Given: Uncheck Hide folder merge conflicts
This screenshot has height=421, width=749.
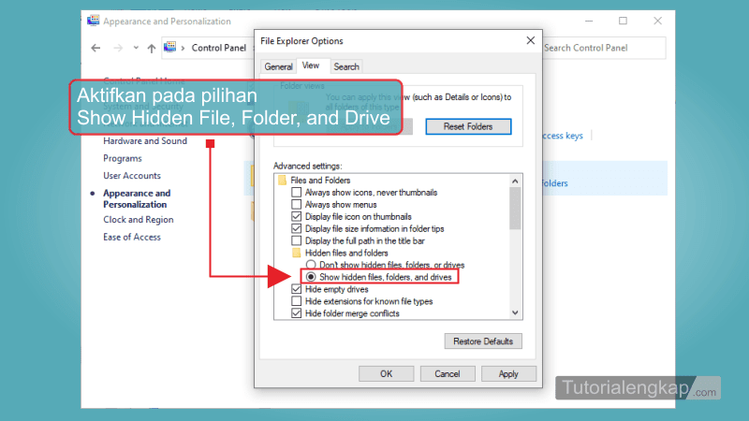Looking at the screenshot, I should click(296, 313).
